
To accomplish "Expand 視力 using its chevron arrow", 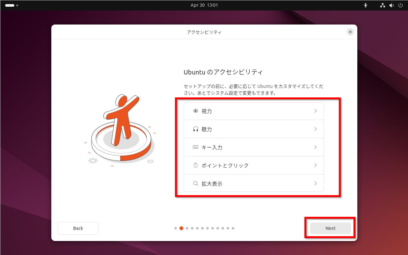I will [316, 111].
